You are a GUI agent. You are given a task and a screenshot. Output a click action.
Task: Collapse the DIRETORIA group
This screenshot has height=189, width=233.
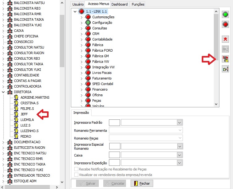pos(3,92)
